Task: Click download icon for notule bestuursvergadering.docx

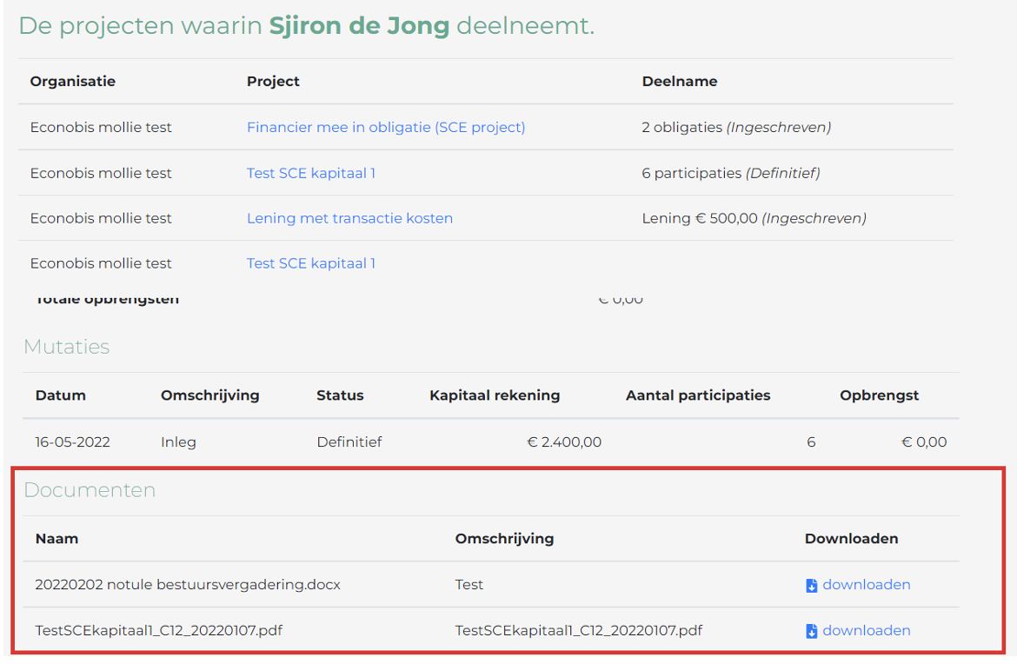Action: (811, 585)
